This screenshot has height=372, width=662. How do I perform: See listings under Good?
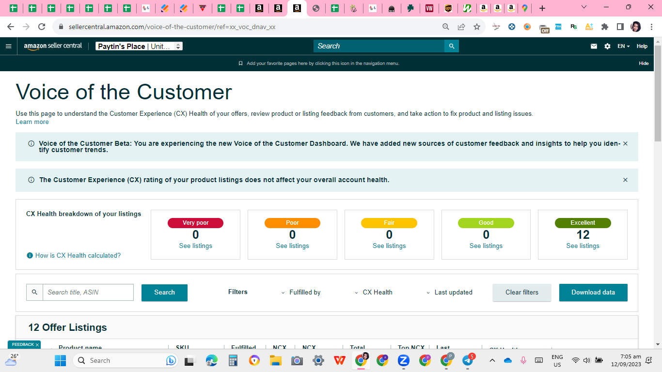pos(486,246)
